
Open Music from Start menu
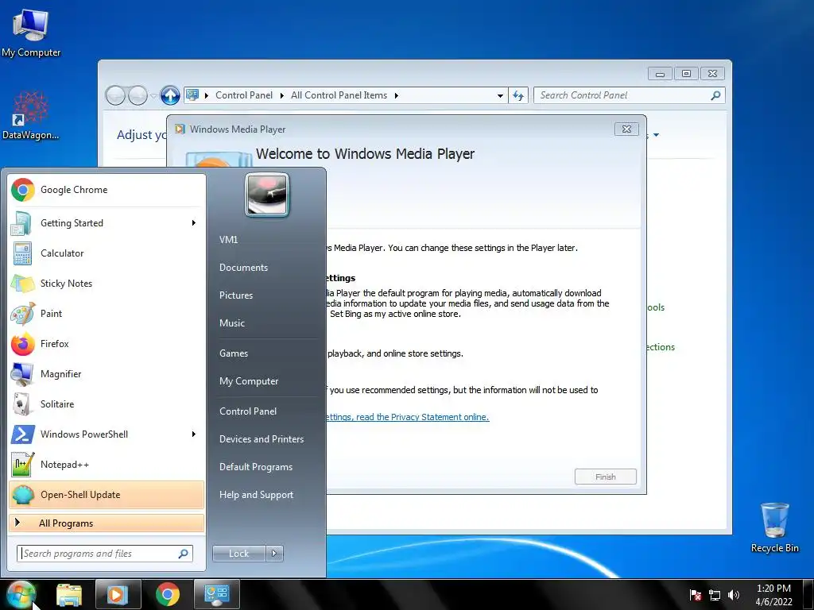click(x=232, y=323)
